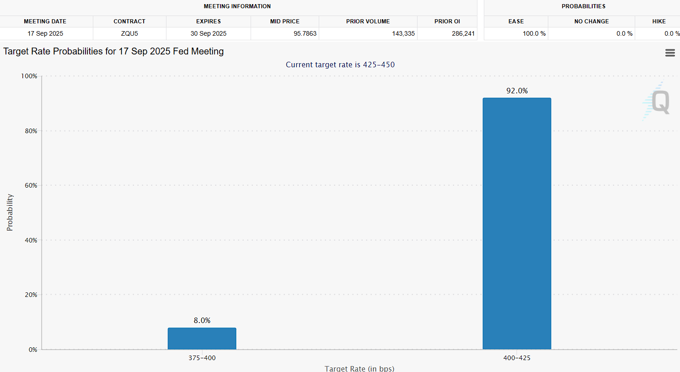The image size is (680, 372).
Task: Click the NO CHANGE probability header
Action: pyautogui.click(x=591, y=22)
